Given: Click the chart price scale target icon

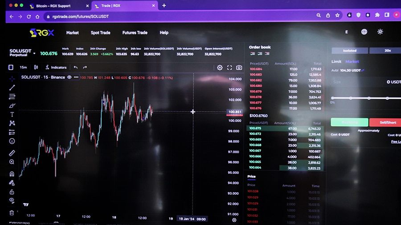Looking at the screenshot, I should coord(234,220).
